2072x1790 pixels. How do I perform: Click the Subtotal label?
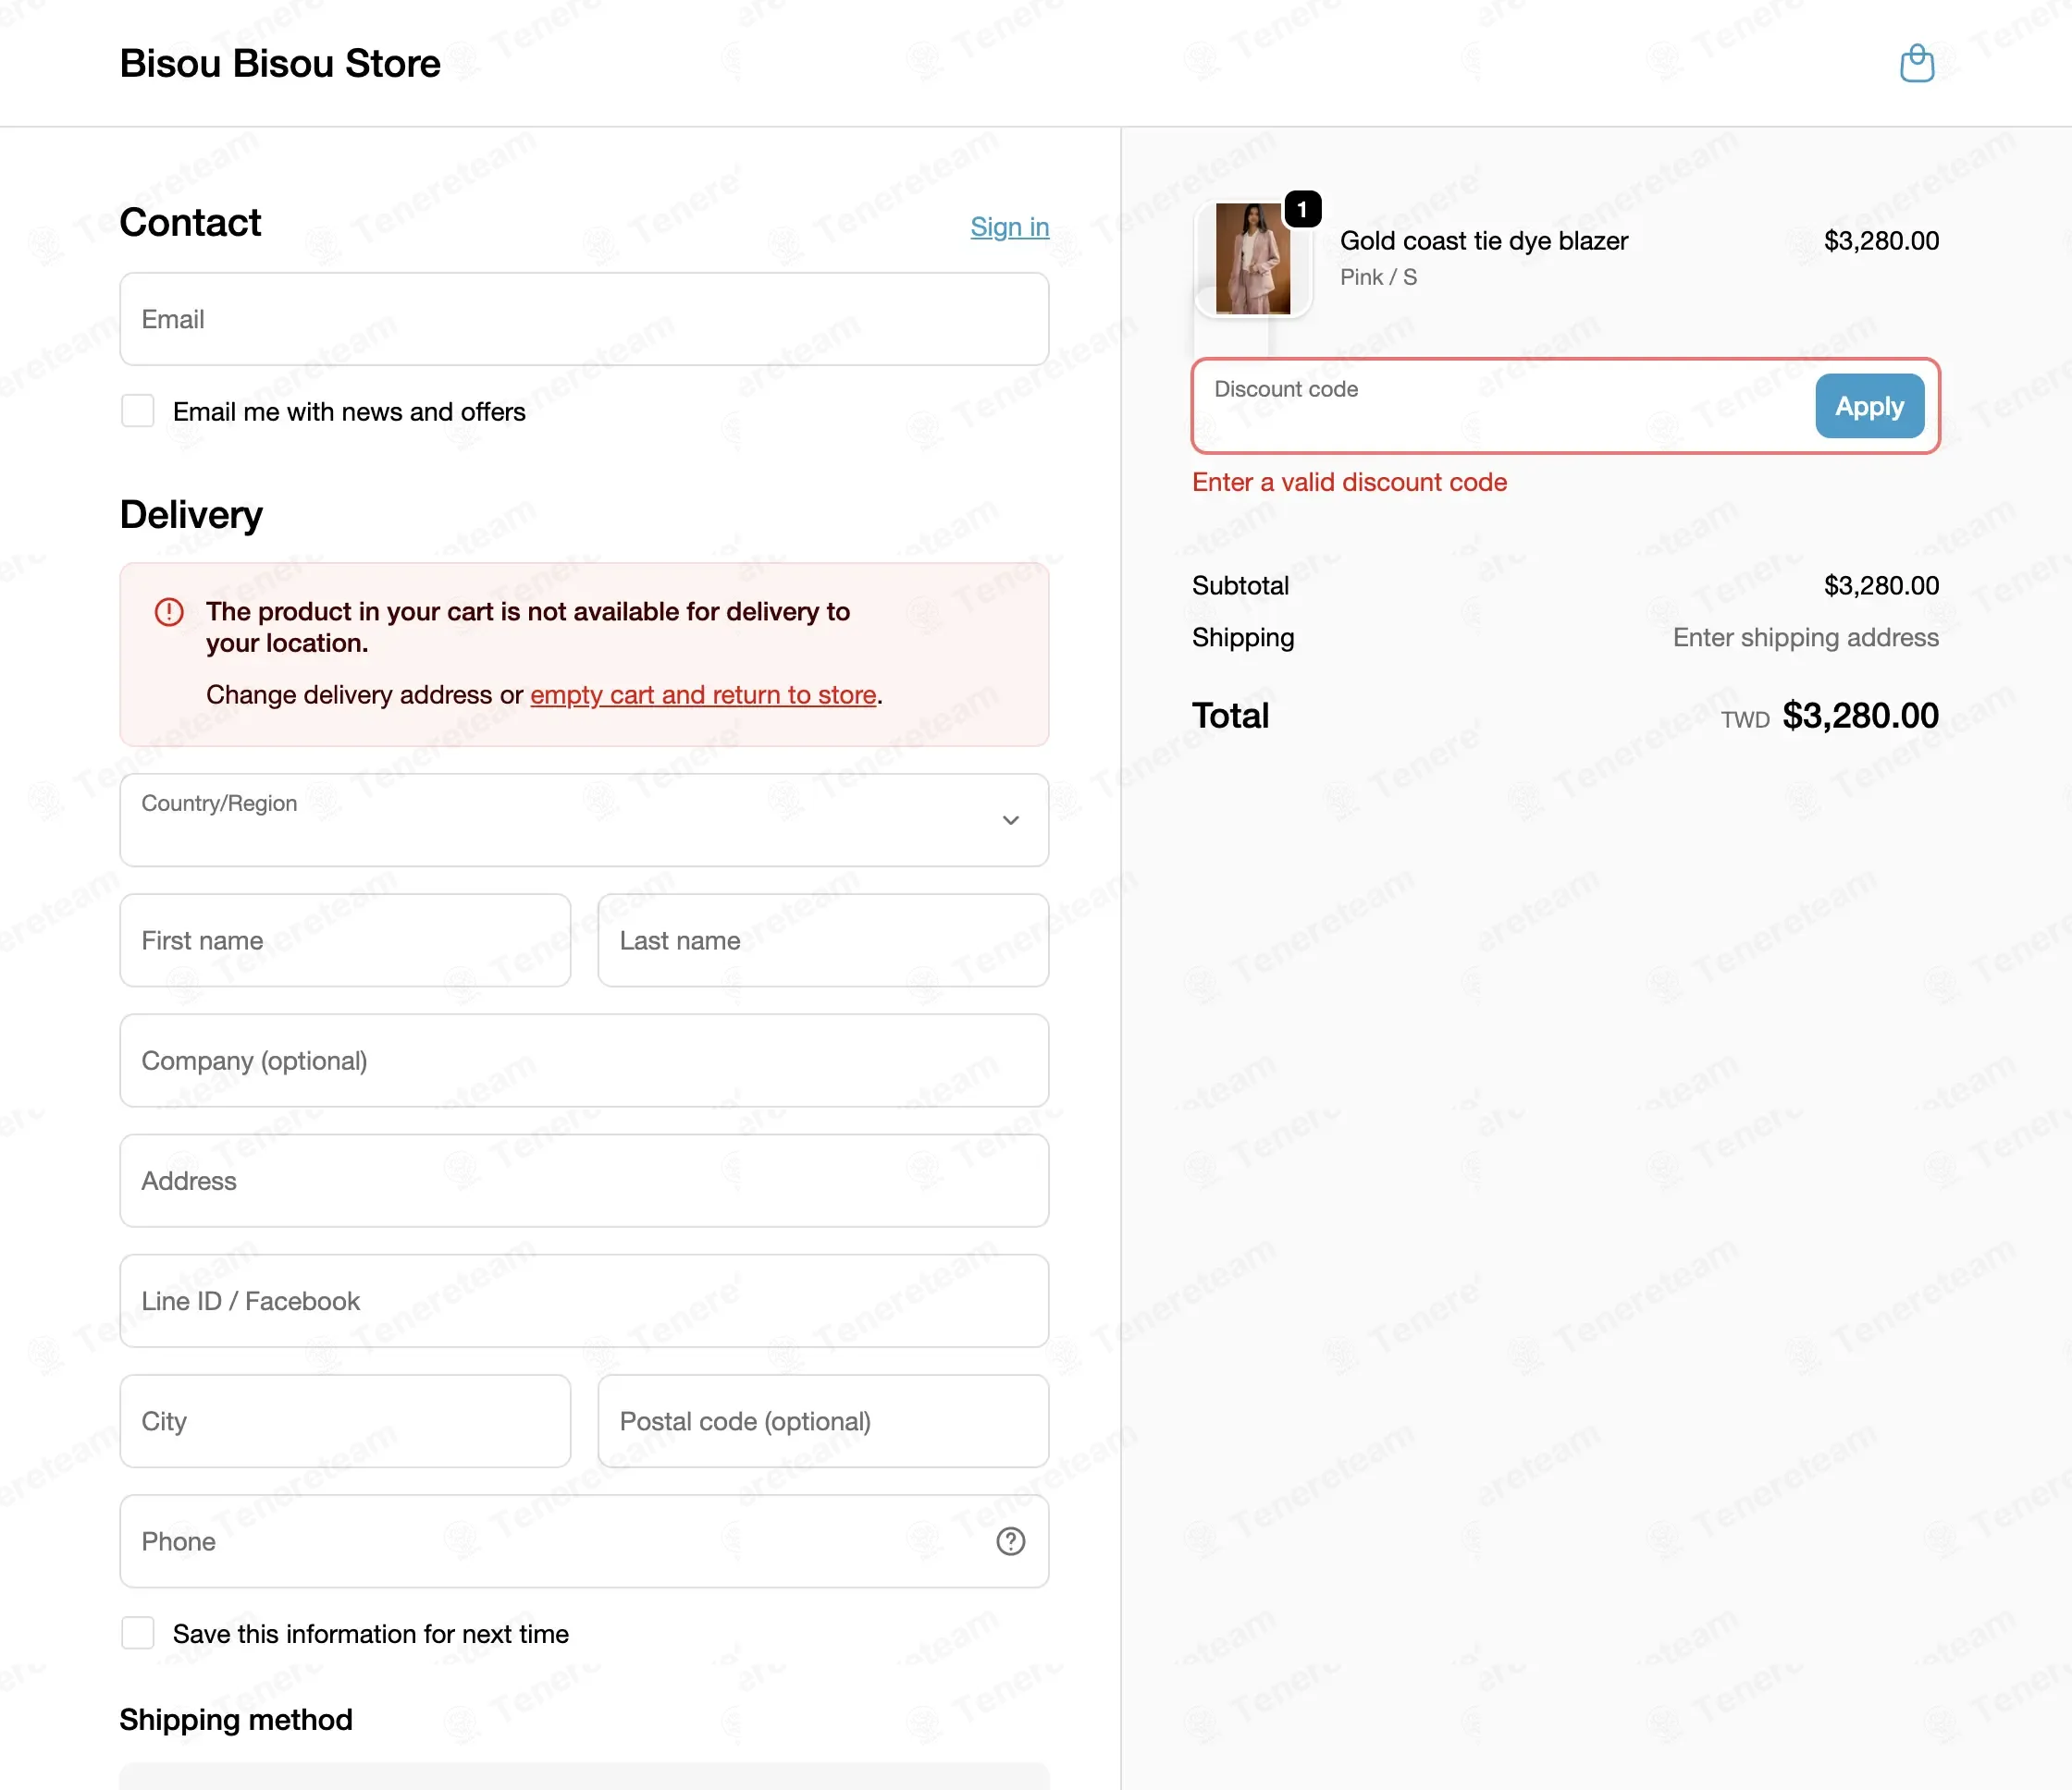1240,585
